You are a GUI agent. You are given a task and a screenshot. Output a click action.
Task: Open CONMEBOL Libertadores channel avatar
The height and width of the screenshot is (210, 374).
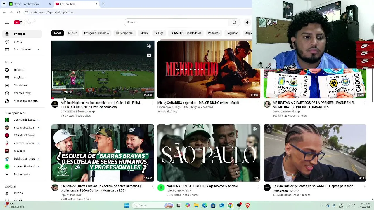pyautogui.click(x=55, y=104)
